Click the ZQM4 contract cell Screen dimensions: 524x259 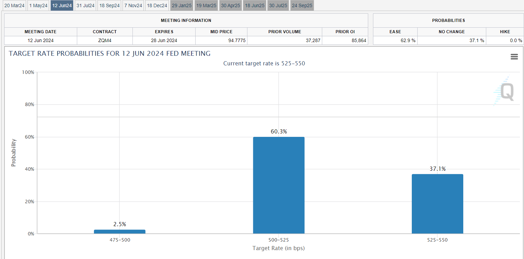[105, 40]
